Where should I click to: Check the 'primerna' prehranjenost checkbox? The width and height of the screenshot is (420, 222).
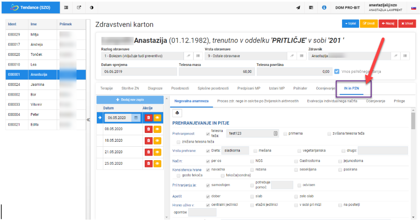[285, 134]
